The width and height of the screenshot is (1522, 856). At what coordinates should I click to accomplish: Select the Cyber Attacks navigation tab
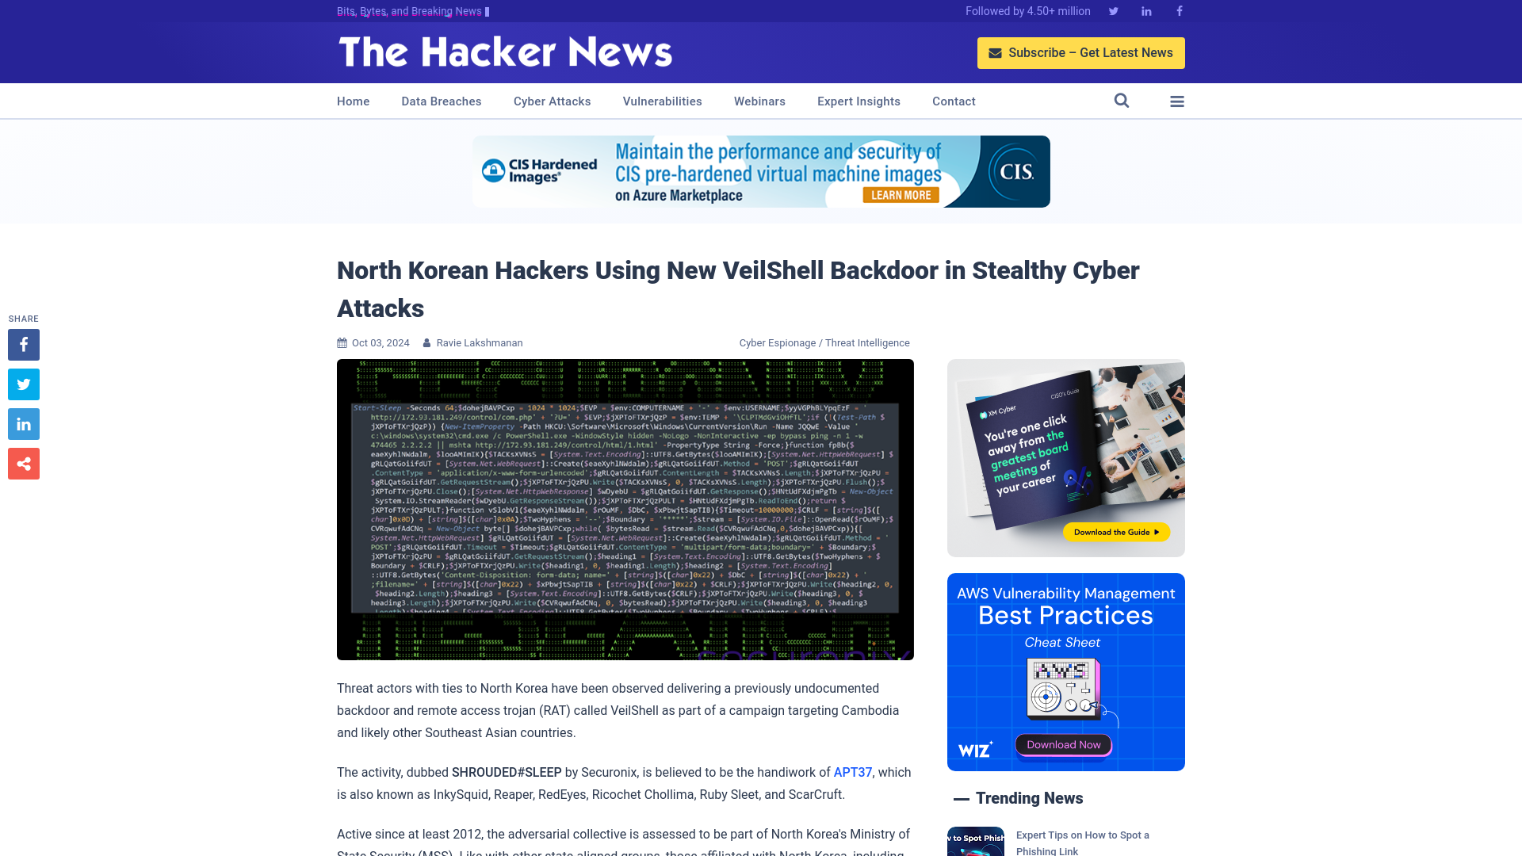pyautogui.click(x=552, y=101)
